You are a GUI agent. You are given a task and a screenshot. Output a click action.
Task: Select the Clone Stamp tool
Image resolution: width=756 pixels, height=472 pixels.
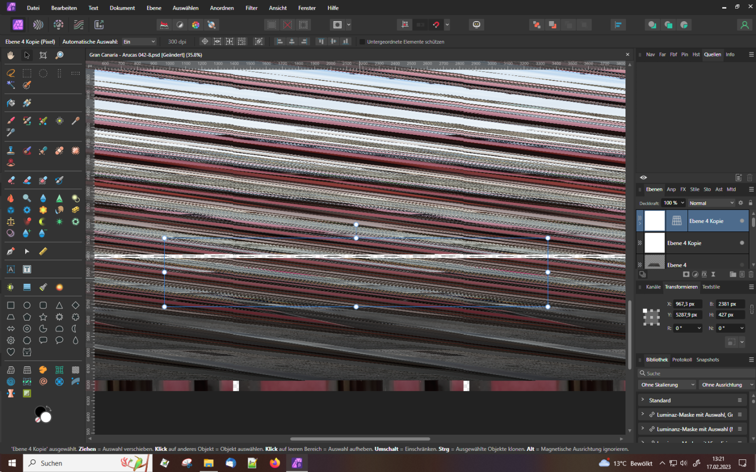point(11,149)
